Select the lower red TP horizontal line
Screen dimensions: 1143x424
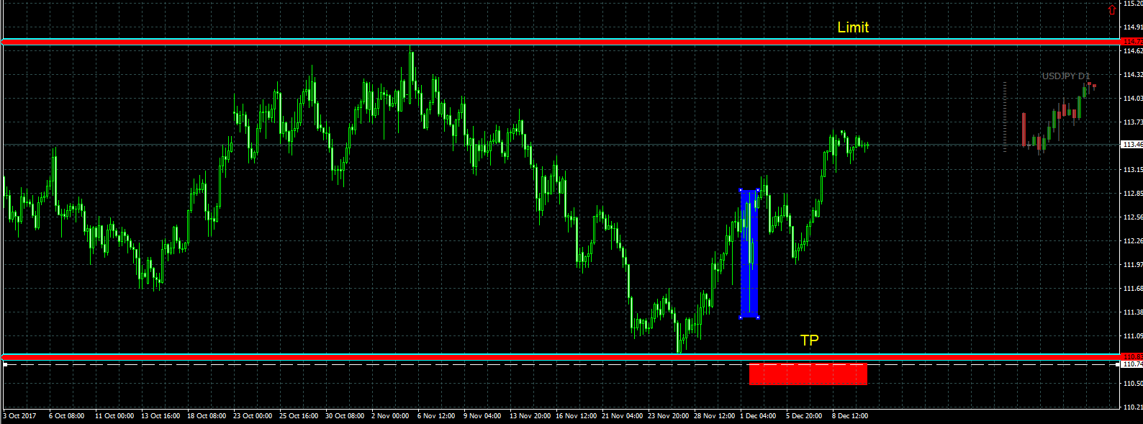pos(561,357)
